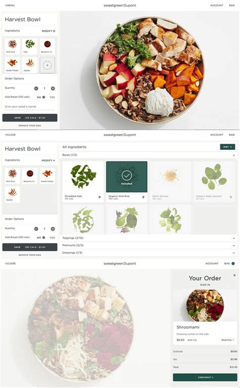Click MODIFY × to stop modifying ingredients
This screenshot has width=240, height=388.
pyautogui.click(x=48, y=160)
